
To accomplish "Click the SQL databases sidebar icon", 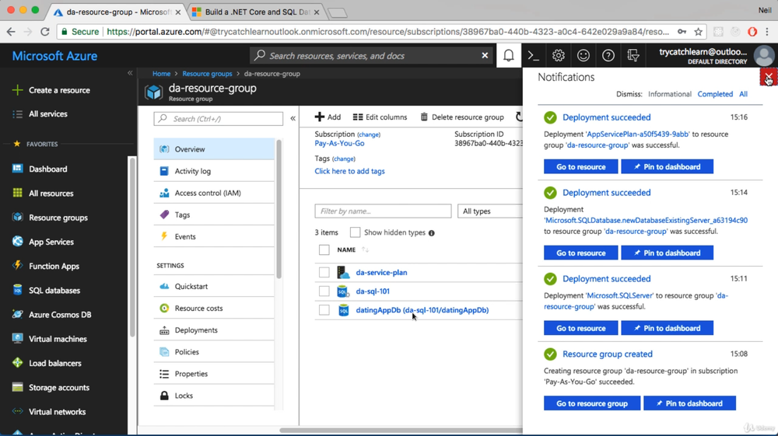I will point(17,291).
